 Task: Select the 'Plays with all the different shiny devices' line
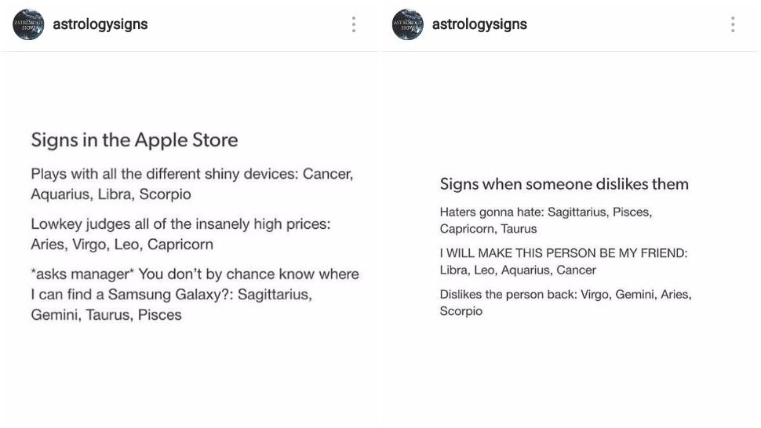tap(192, 183)
